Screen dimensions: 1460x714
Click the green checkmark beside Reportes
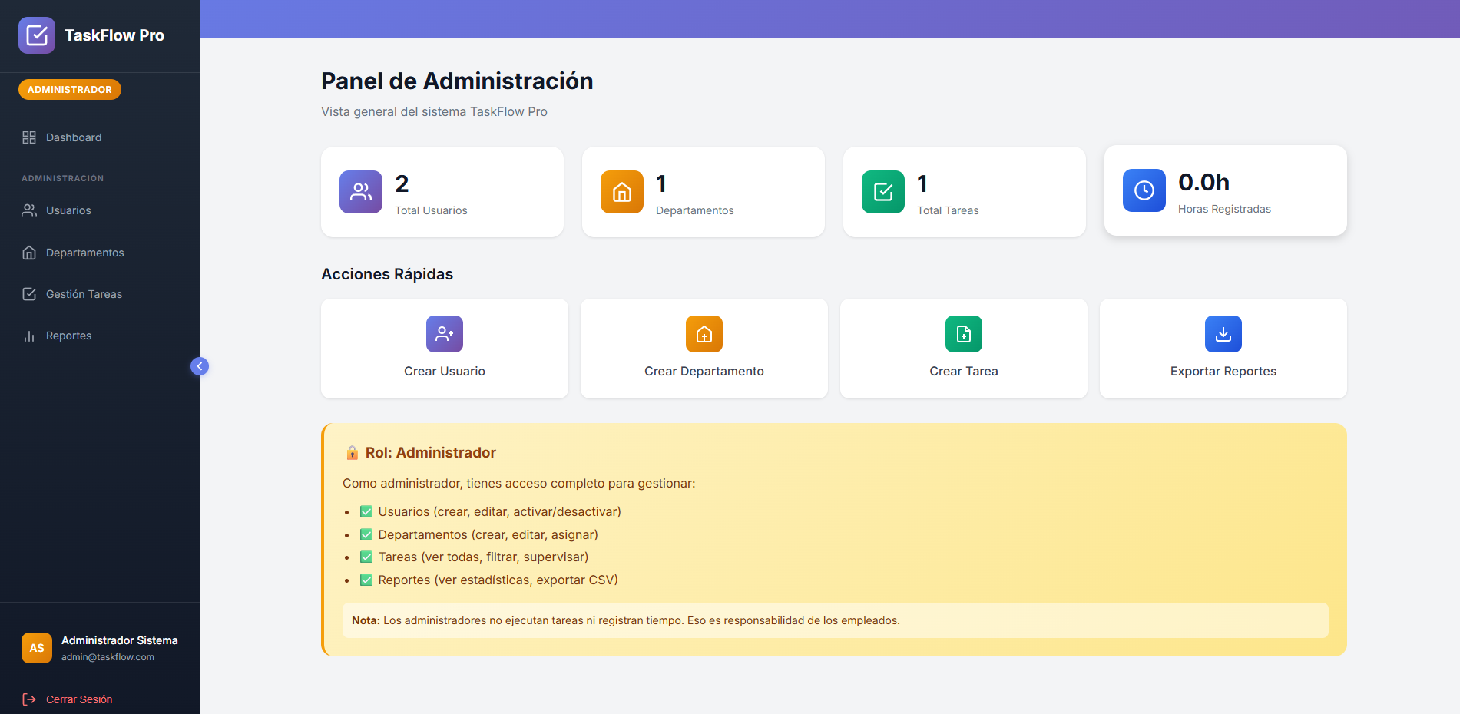click(x=366, y=580)
